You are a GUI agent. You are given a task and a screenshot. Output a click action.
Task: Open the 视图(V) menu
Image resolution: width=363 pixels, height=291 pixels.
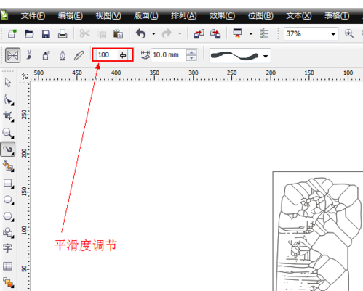click(108, 16)
